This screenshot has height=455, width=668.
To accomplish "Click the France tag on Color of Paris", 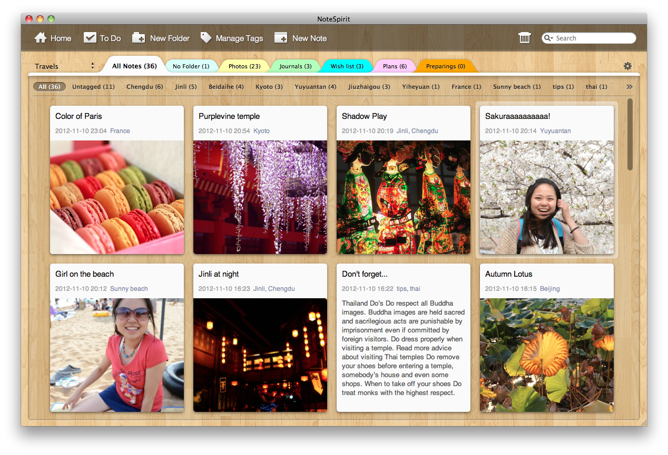I will click(x=120, y=131).
